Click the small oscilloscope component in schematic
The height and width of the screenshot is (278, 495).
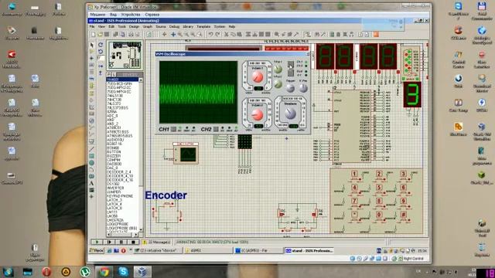pyautogui.click(x=186, y=154)
